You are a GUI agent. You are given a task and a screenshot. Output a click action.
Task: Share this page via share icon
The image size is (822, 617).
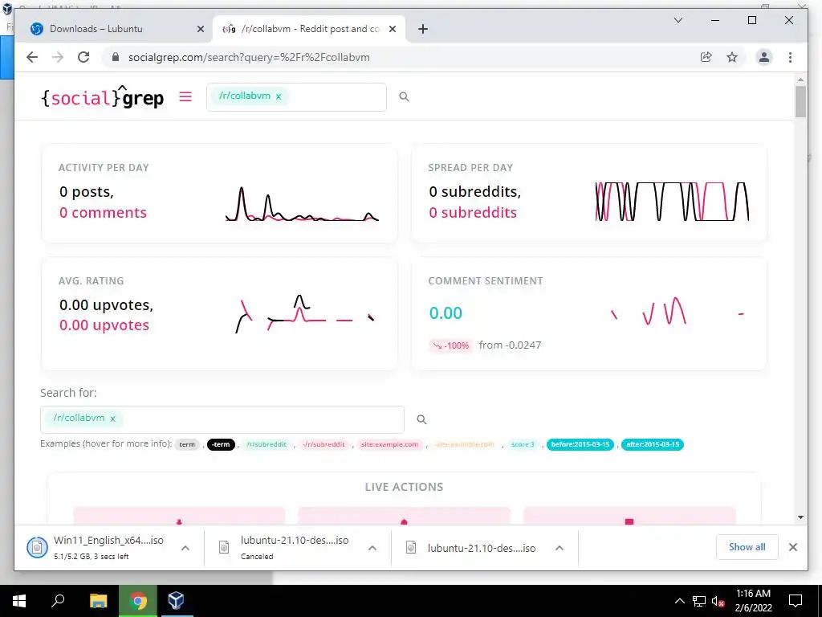[x=706, y=57]
